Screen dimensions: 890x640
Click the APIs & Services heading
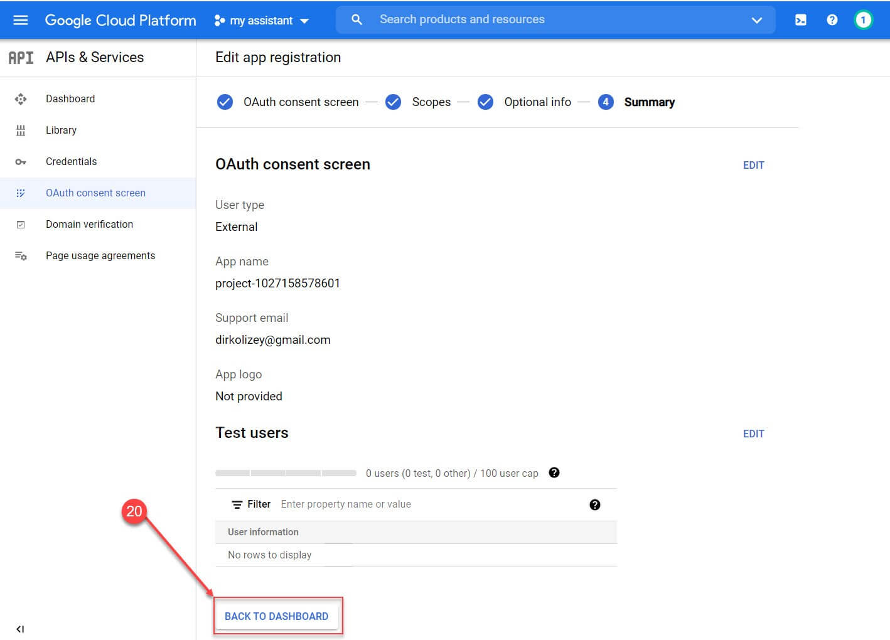pos(95,57)
